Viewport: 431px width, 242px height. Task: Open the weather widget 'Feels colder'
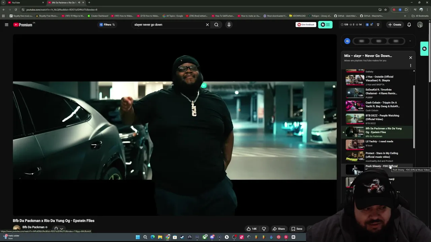click(x=11, y=237)
